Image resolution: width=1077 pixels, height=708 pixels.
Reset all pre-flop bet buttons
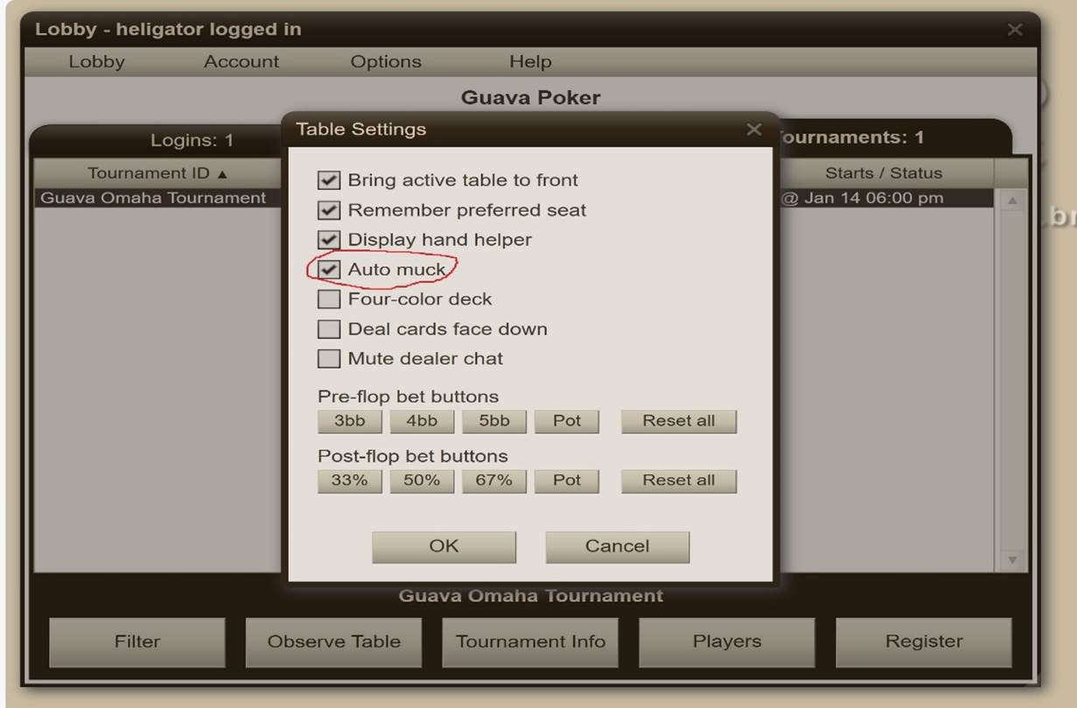point(678,421)
